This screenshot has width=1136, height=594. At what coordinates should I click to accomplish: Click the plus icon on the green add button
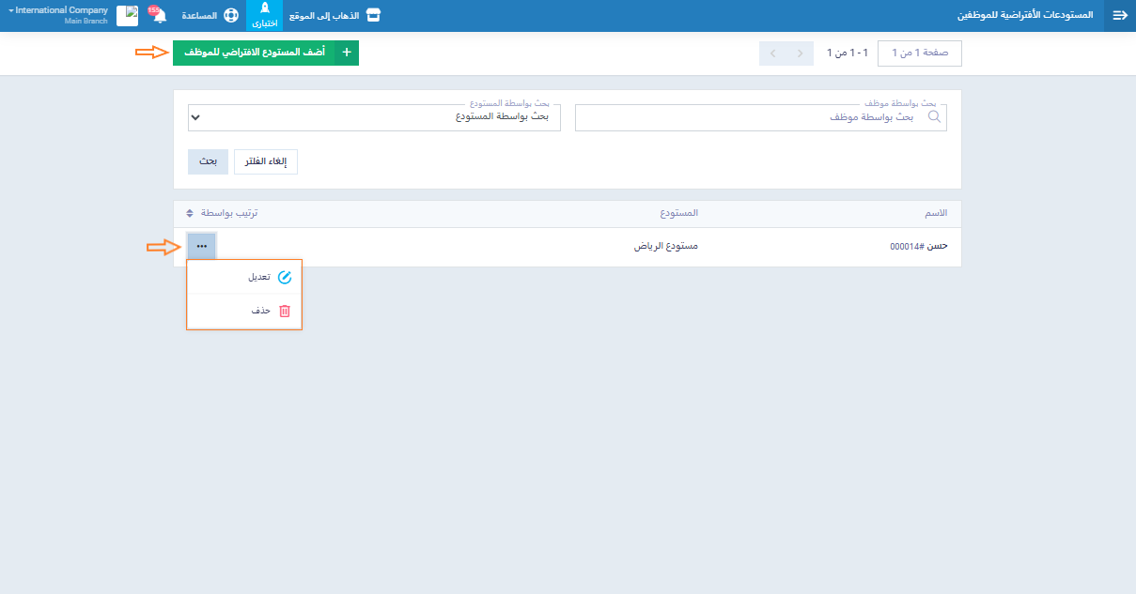tap(347, 53)
